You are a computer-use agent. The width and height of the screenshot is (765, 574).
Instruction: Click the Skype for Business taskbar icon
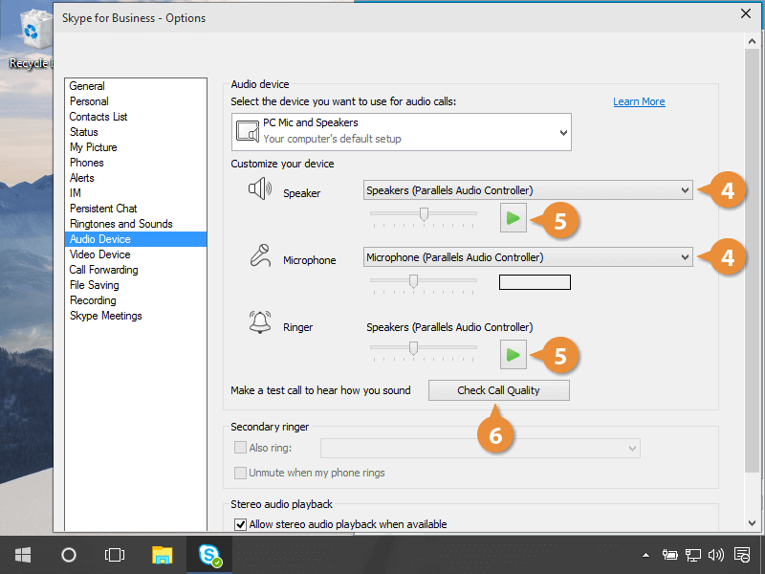pos(209,555)
